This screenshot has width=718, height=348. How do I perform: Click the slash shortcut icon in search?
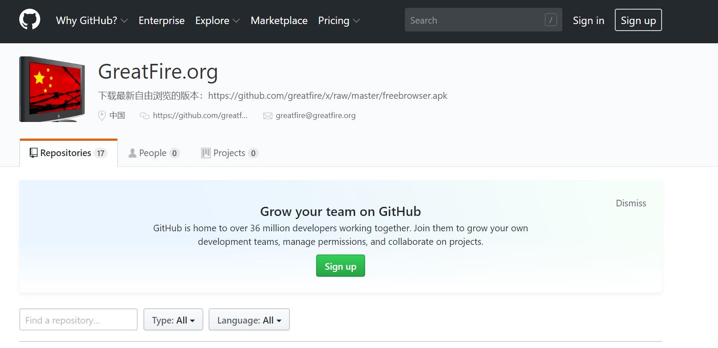(551, 20)
